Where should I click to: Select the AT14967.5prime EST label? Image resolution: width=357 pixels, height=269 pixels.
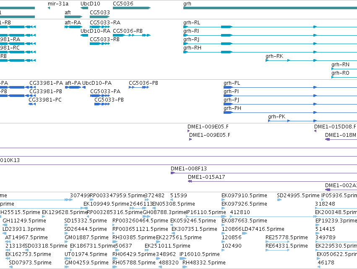coord(26,238)
